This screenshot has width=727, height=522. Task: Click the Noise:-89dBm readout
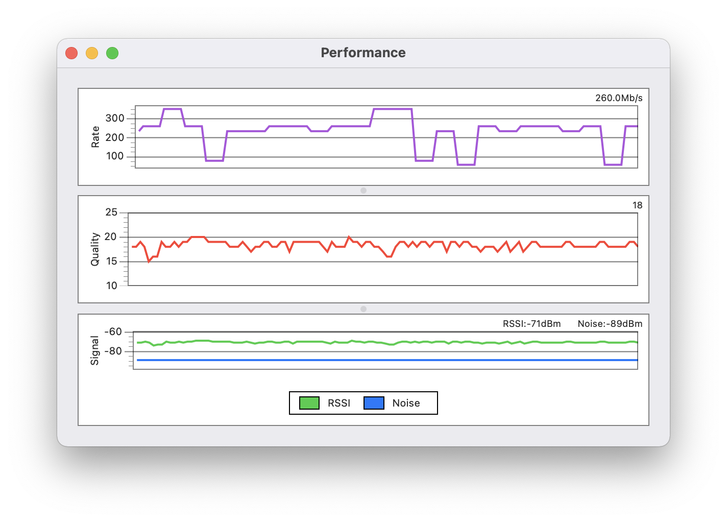[610, 324]
